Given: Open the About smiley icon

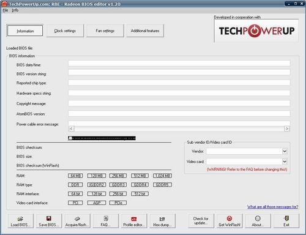Looking at the screenshot, I should [258, 218].
